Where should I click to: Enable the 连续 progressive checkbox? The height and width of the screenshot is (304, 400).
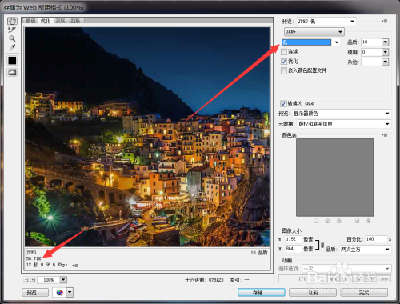tap(284, 52)
